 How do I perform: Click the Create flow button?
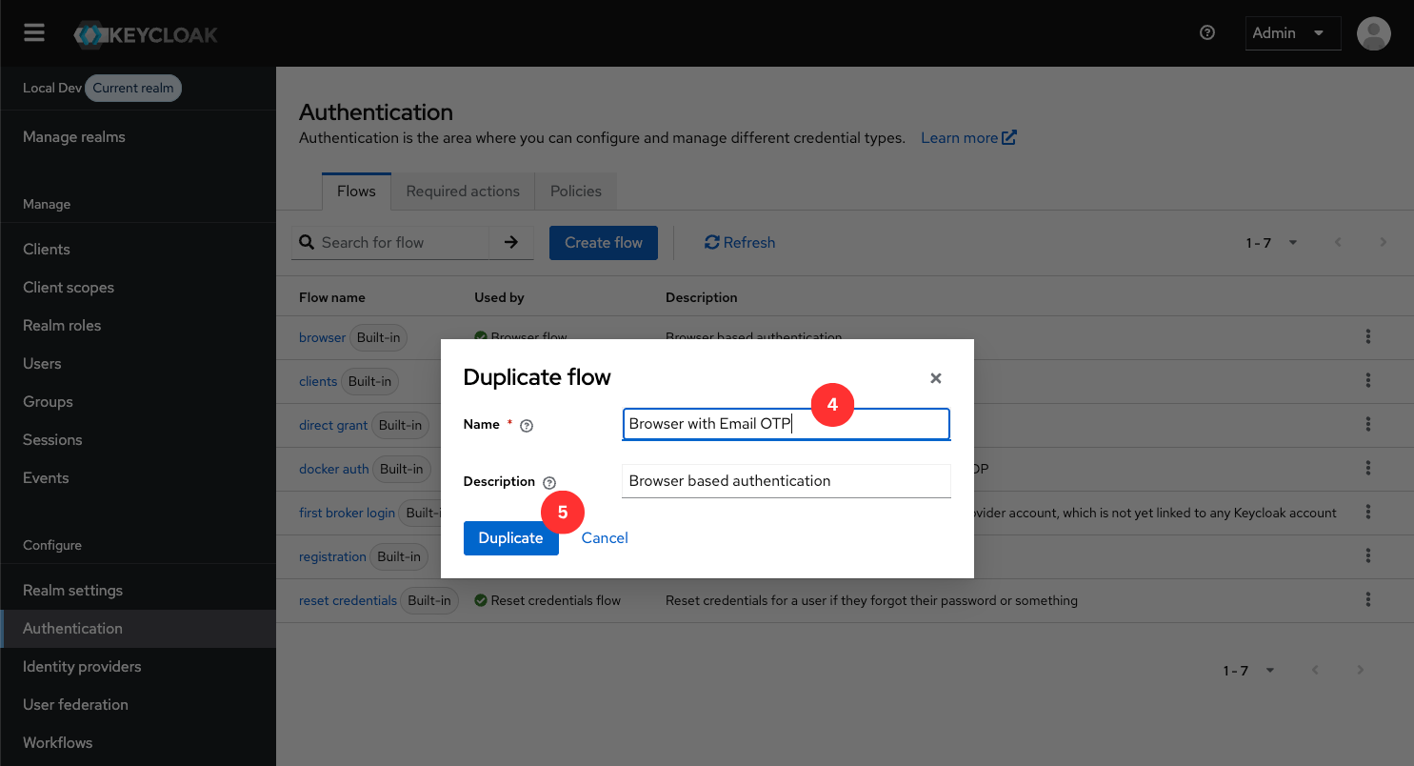click(604, 242)
